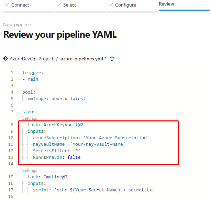Click the checkmark icon on Select step
211x201 pixels.
pyautogui.click(x=59, y=5)
